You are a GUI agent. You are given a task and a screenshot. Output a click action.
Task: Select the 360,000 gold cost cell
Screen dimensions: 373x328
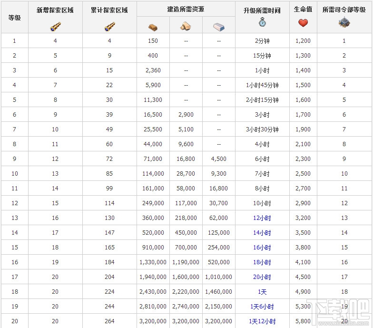click(153, 218)
